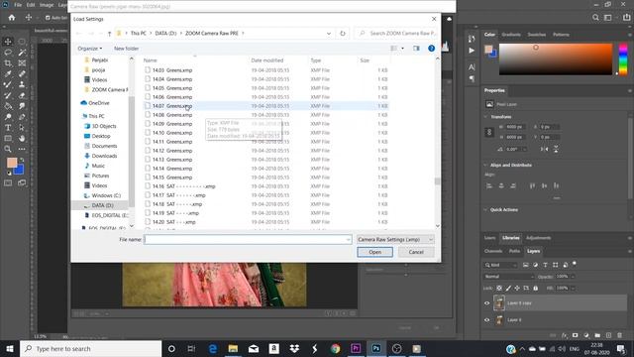Screen dimensions: 634x357
Task: Collapse the Quick Actions section
Action: click(485, 209)
